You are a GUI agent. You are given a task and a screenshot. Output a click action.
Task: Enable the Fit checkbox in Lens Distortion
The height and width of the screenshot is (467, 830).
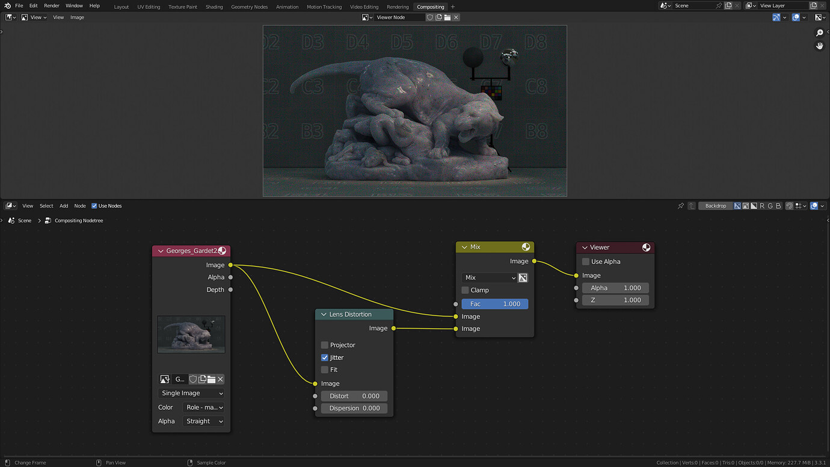tap(325, 370)
